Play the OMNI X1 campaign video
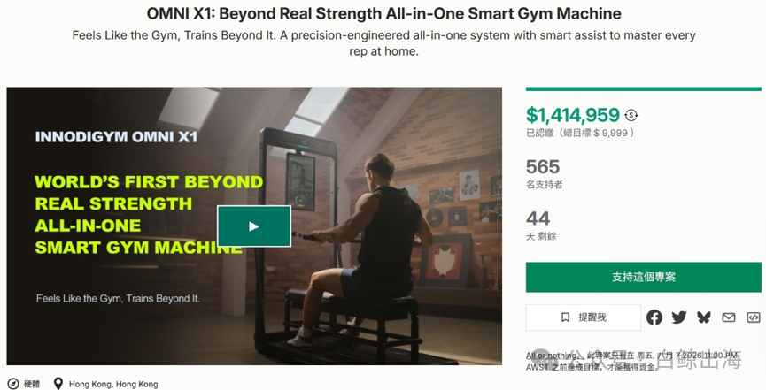 (254, 226)
